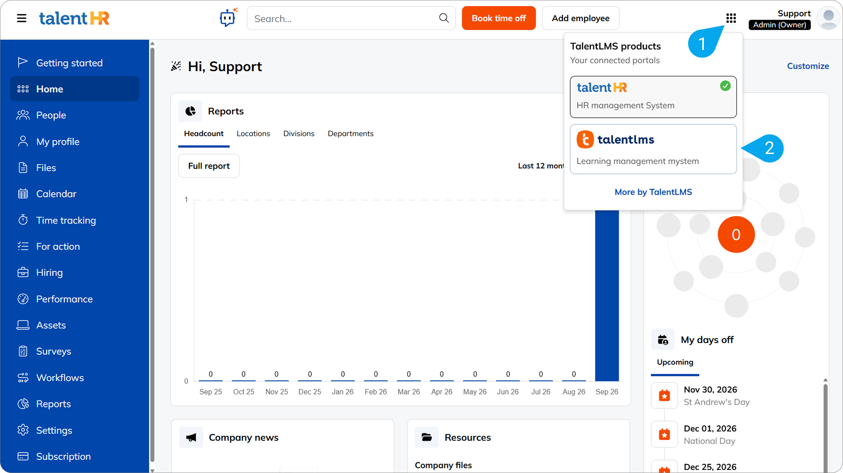Go to People in the sidebar

[75, 115]
